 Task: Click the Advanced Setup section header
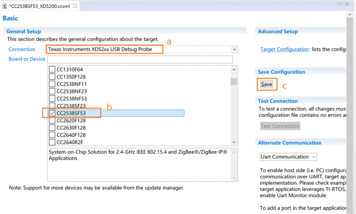278,31
